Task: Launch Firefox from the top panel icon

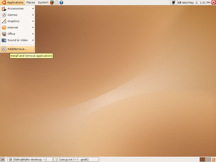Action: click(52, 2)
